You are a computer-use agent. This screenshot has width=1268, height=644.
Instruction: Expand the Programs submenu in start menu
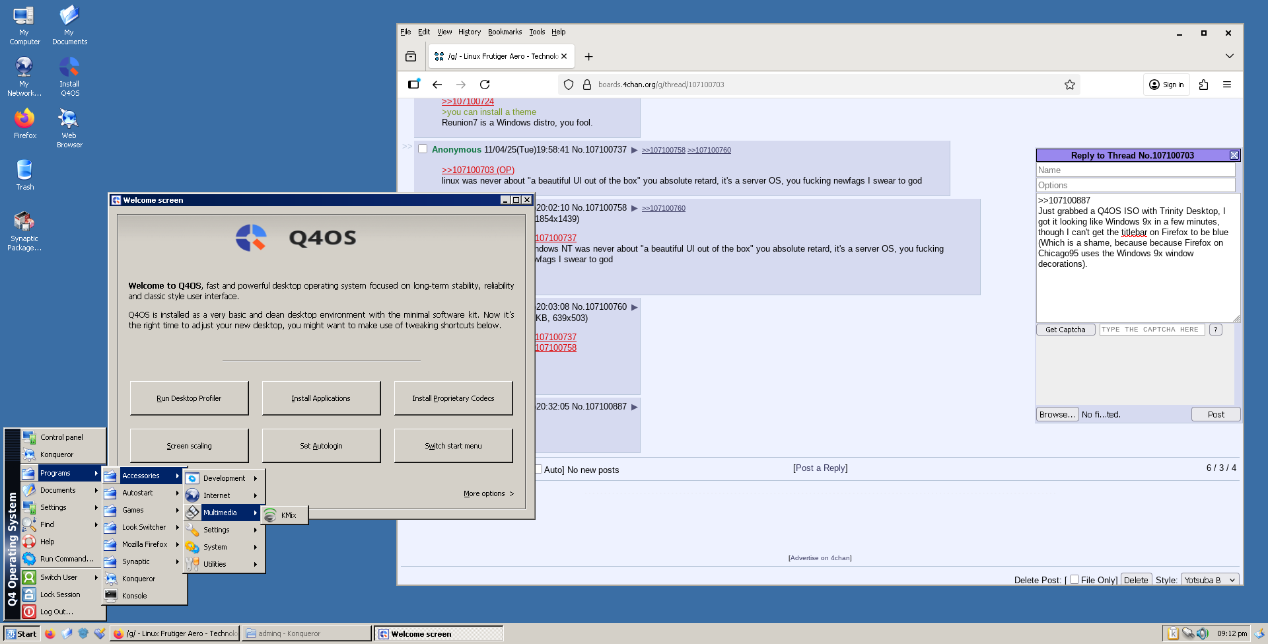click(x=61, y=473)
